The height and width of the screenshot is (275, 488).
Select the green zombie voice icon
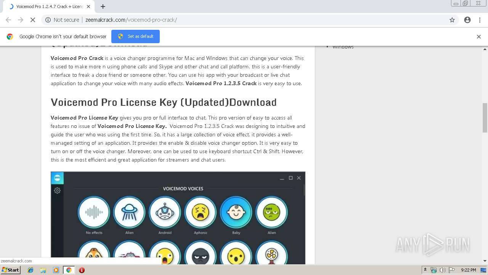[x=271, y=212]
